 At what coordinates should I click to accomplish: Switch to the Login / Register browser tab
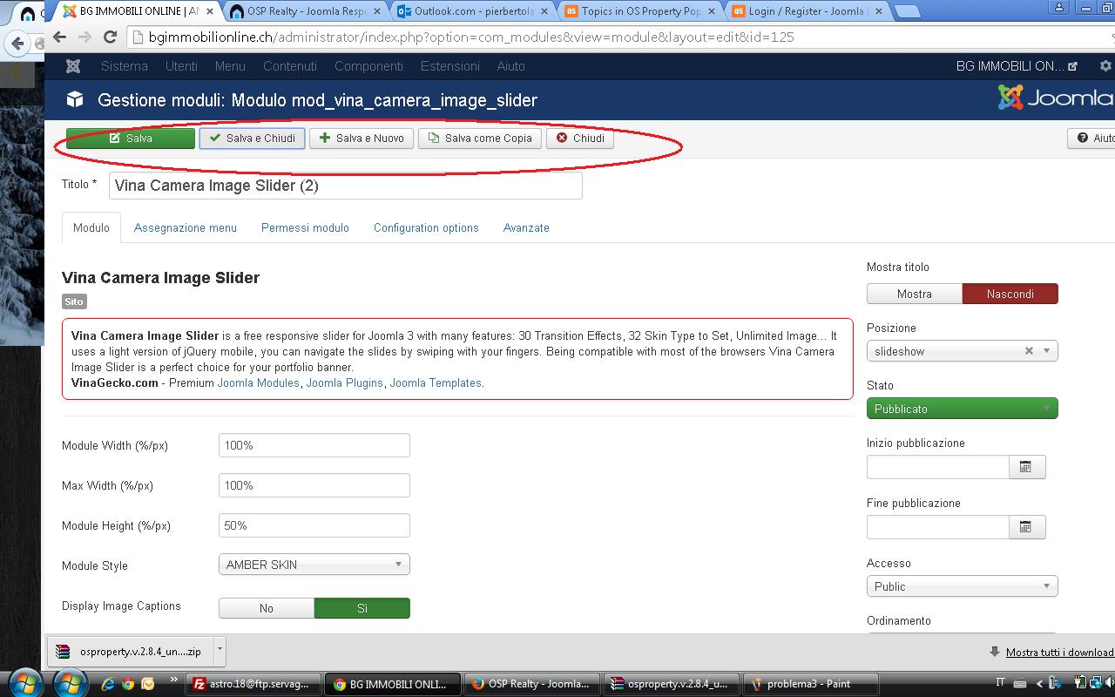pos(808,12)
